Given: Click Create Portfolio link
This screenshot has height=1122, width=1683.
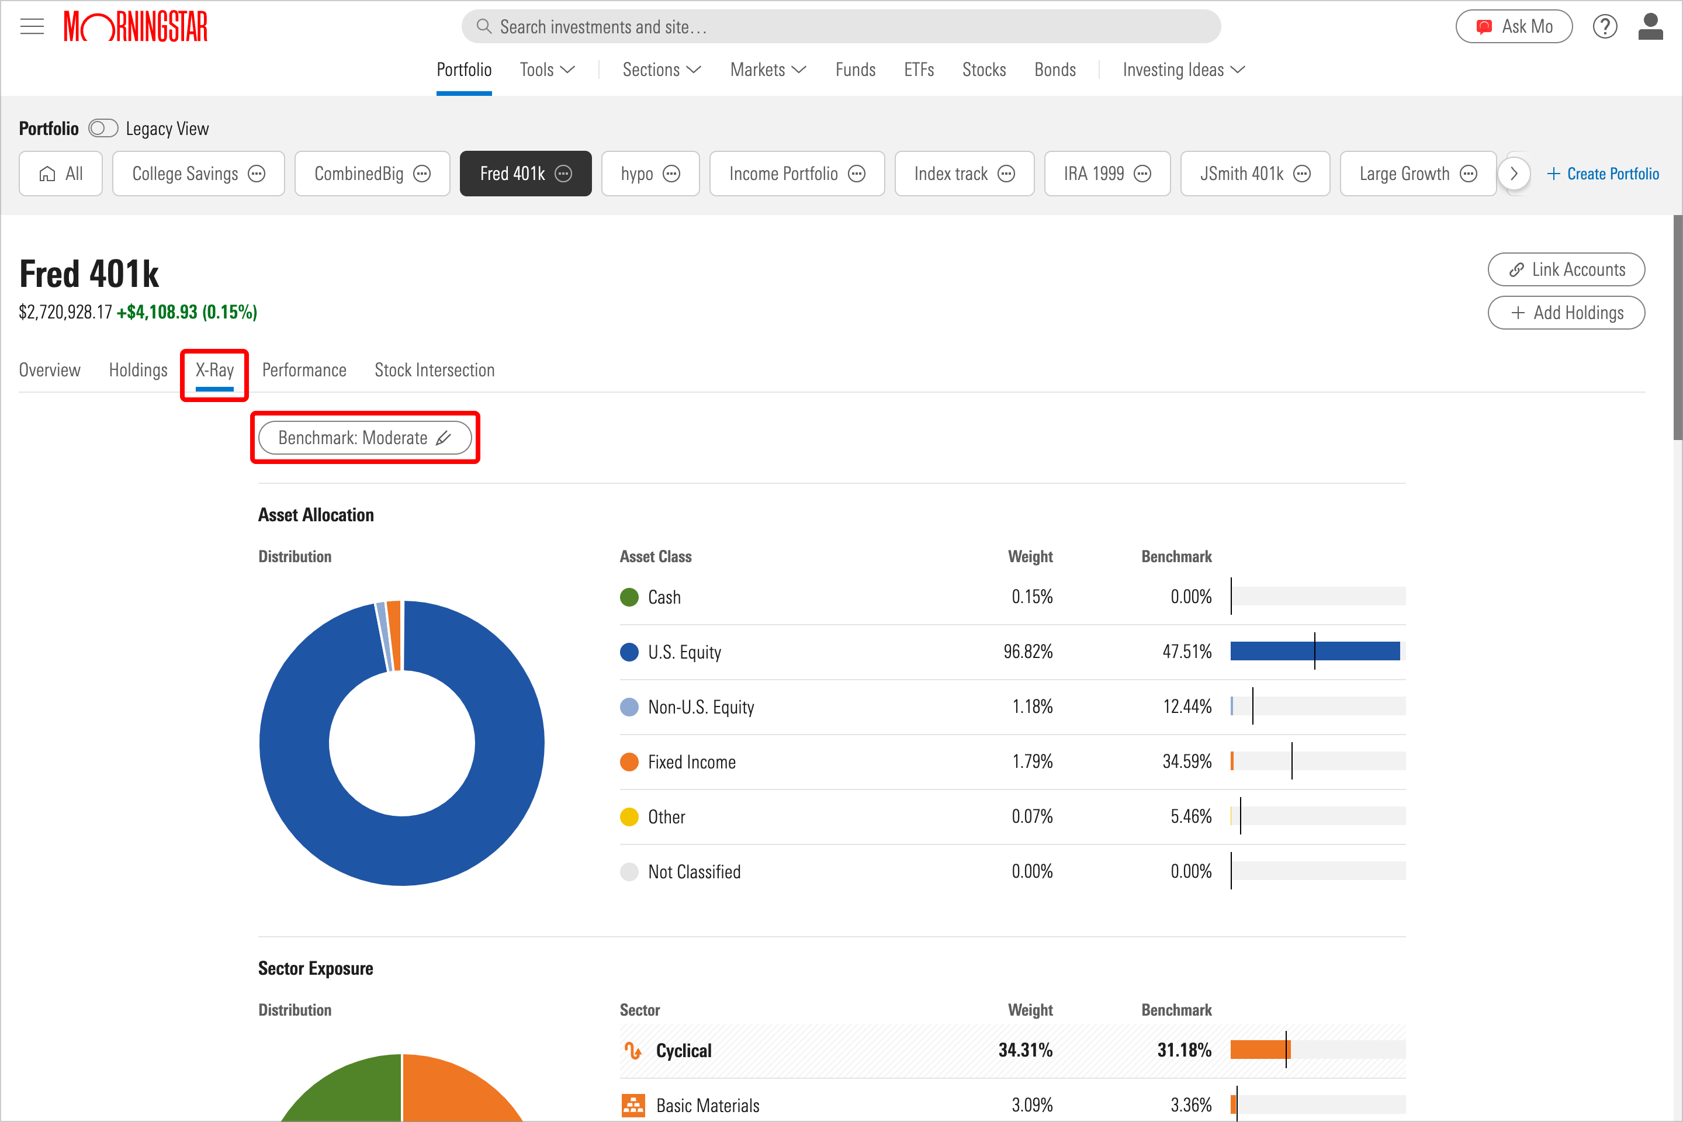Looking at the screenshot, I should point(1602,174).
